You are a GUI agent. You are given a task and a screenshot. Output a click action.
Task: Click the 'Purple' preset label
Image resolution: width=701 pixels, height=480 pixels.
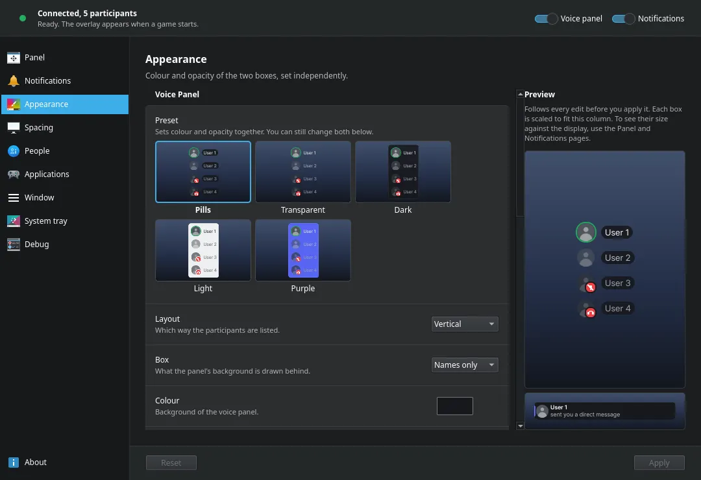click(303, 289)
